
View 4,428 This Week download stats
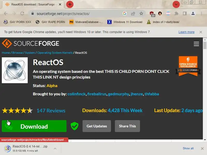125,111
